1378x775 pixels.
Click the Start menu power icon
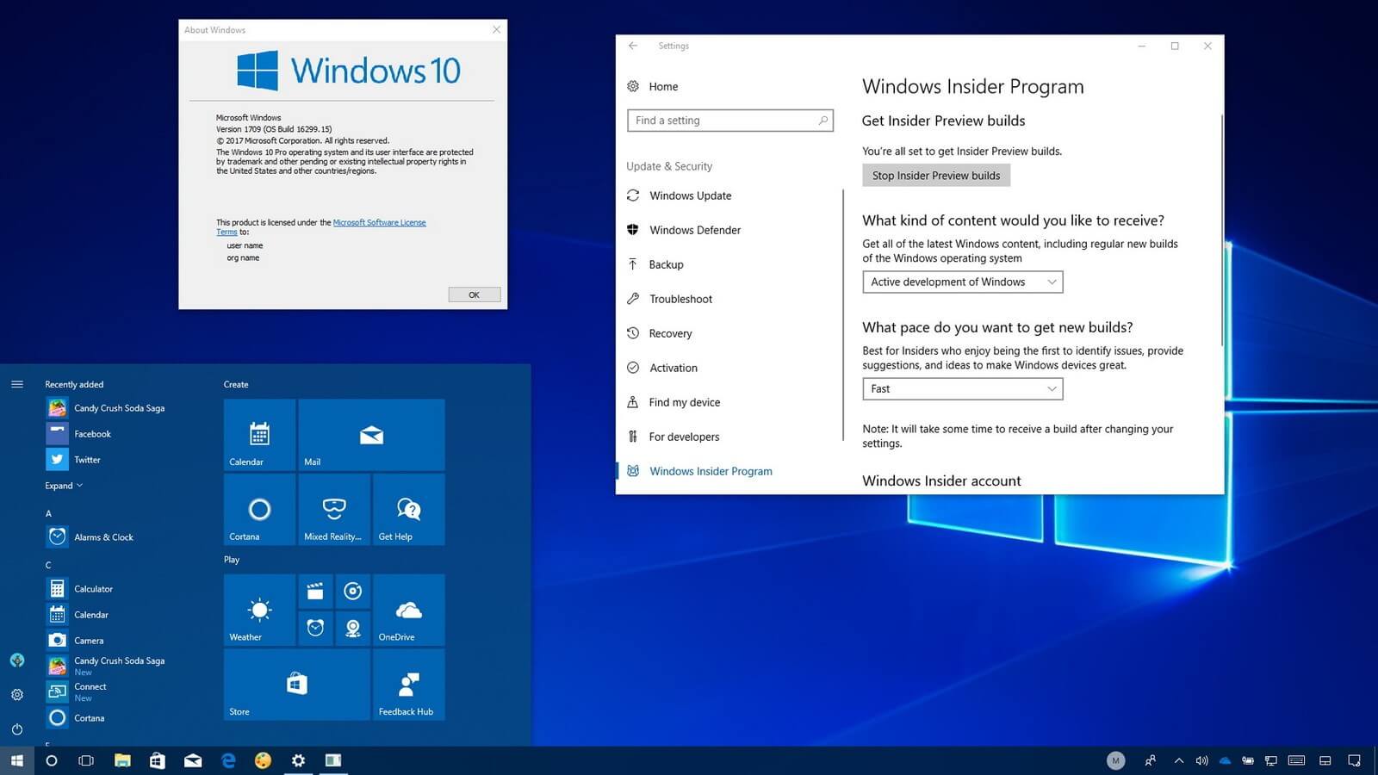pyautogui.click(x=17, y=729)
